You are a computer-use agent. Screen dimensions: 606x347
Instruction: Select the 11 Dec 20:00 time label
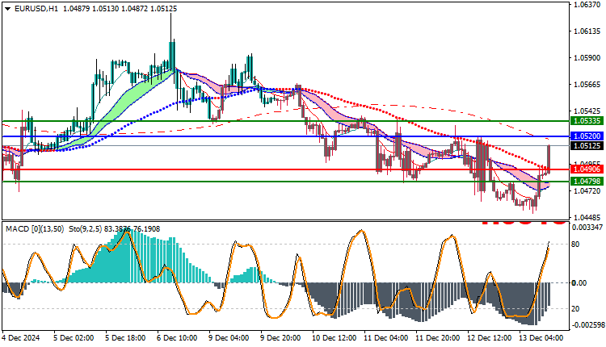click(x=437, y=338)
